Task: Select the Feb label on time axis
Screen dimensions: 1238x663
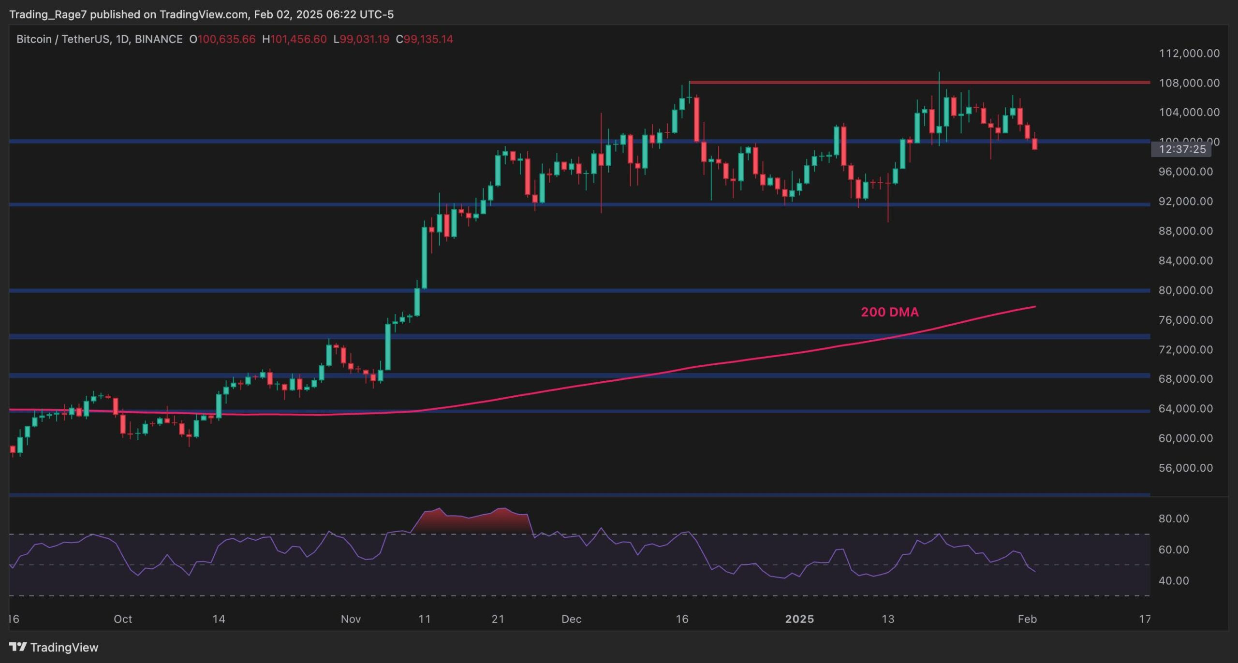Action: [1027, 619]
